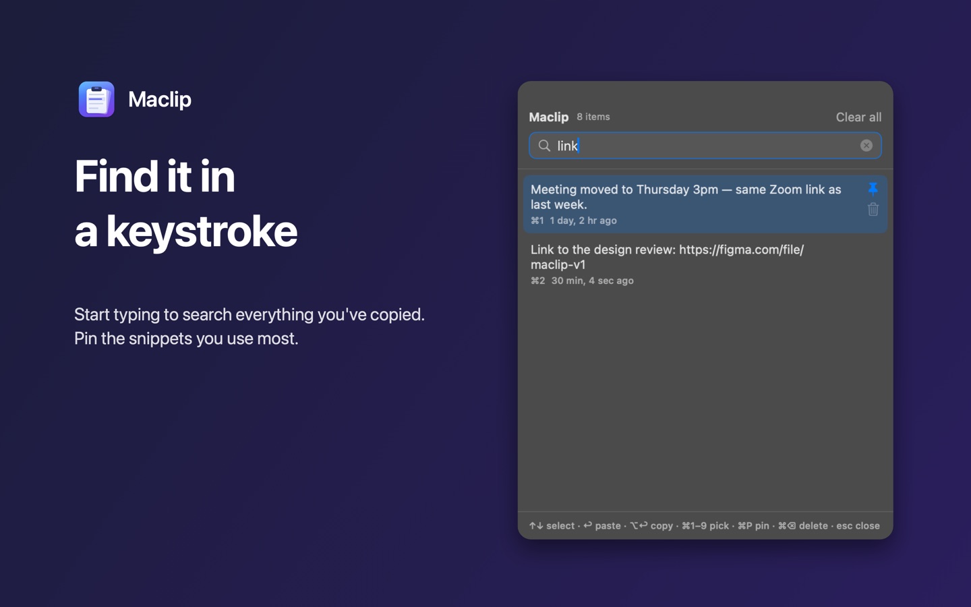Click the 'Find it in a keystroke' headline
This screenshot has height=607, width=971.
tap(185, 204)
